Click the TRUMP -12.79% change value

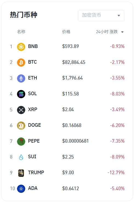(116, 173)
